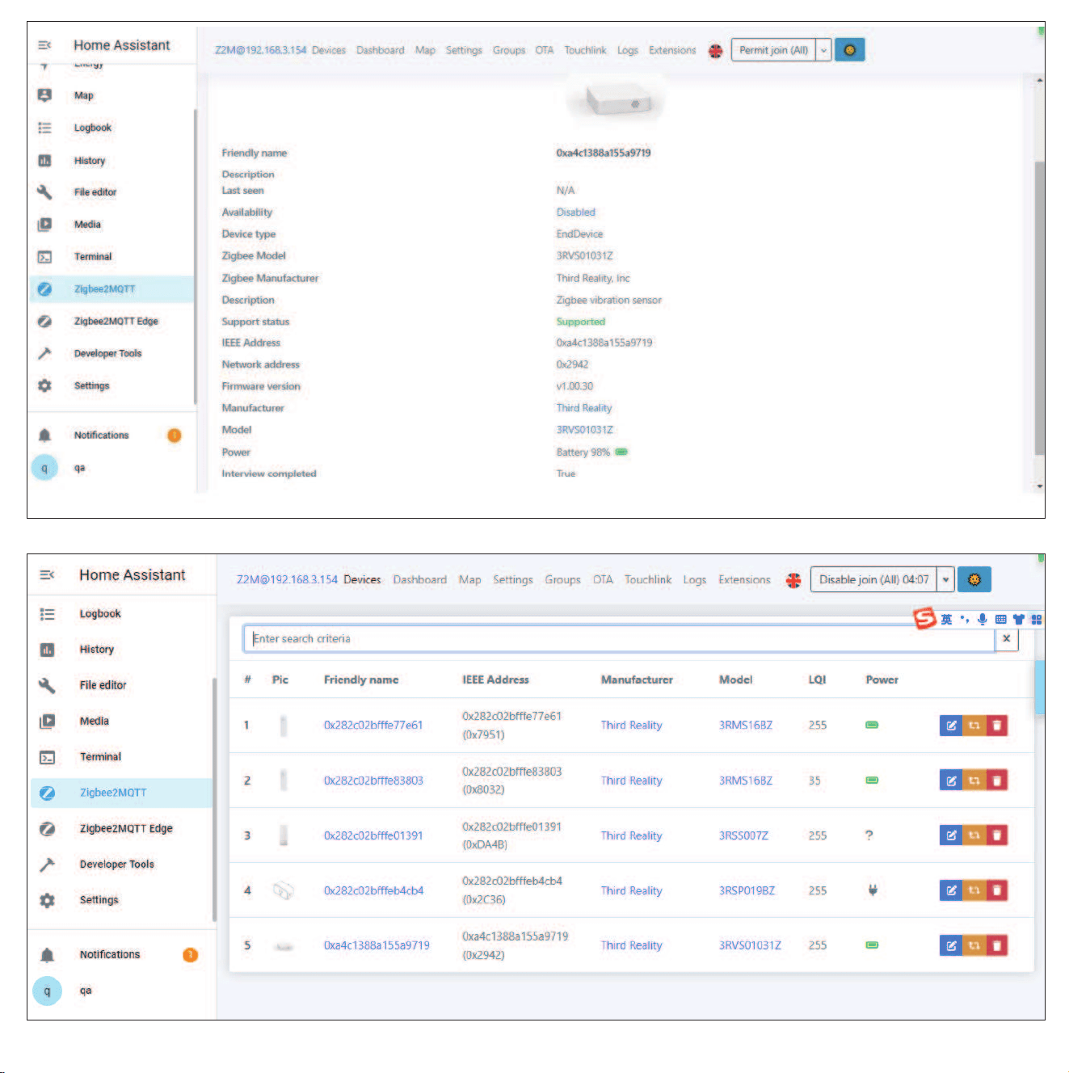1069x1073 pixels.
Task: Open Terminal icon in details page sidebar
Action: (44, 257)
